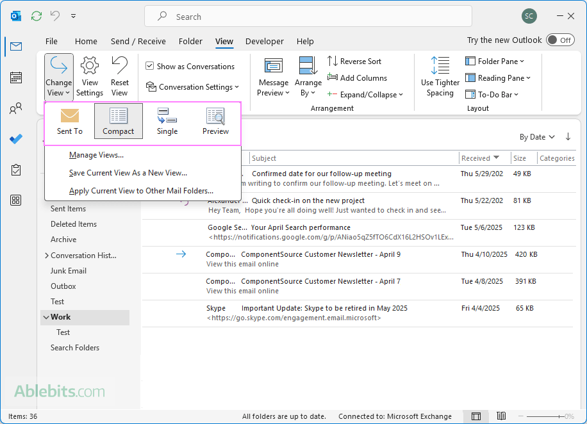Click the descending sort arrow beside By Date
587x424 pixels.
coord(568,136)
